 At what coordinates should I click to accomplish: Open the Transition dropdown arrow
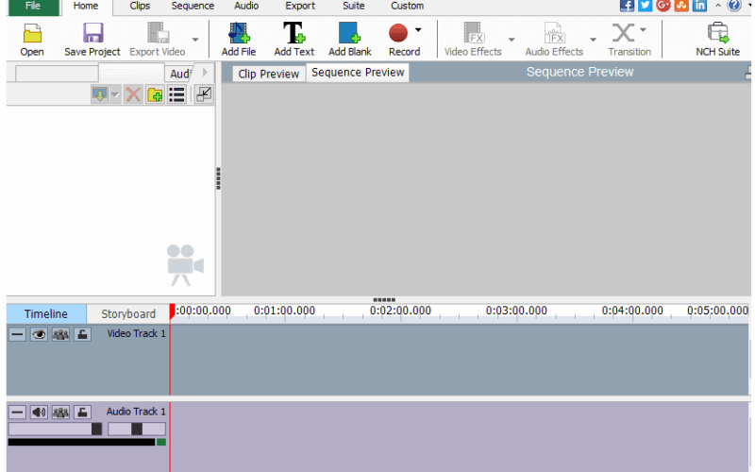click(643, 30)
